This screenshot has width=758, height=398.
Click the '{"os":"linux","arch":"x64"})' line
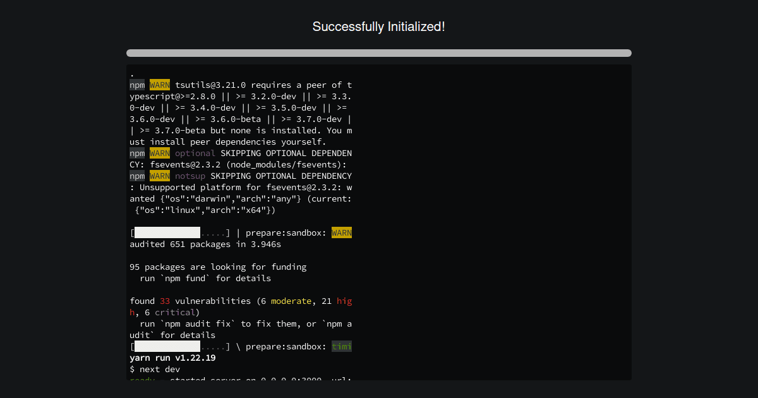(205, 210)
